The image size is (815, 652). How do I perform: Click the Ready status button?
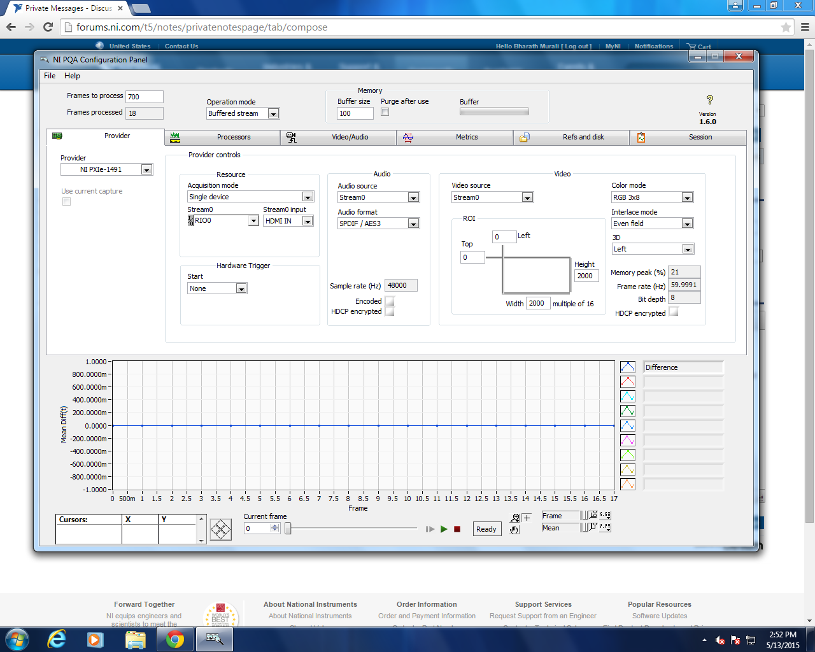click(486, 529)
